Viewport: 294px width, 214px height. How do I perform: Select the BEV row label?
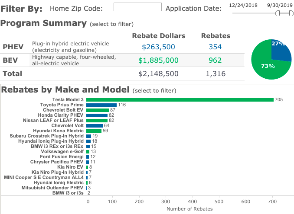[10, 60]
